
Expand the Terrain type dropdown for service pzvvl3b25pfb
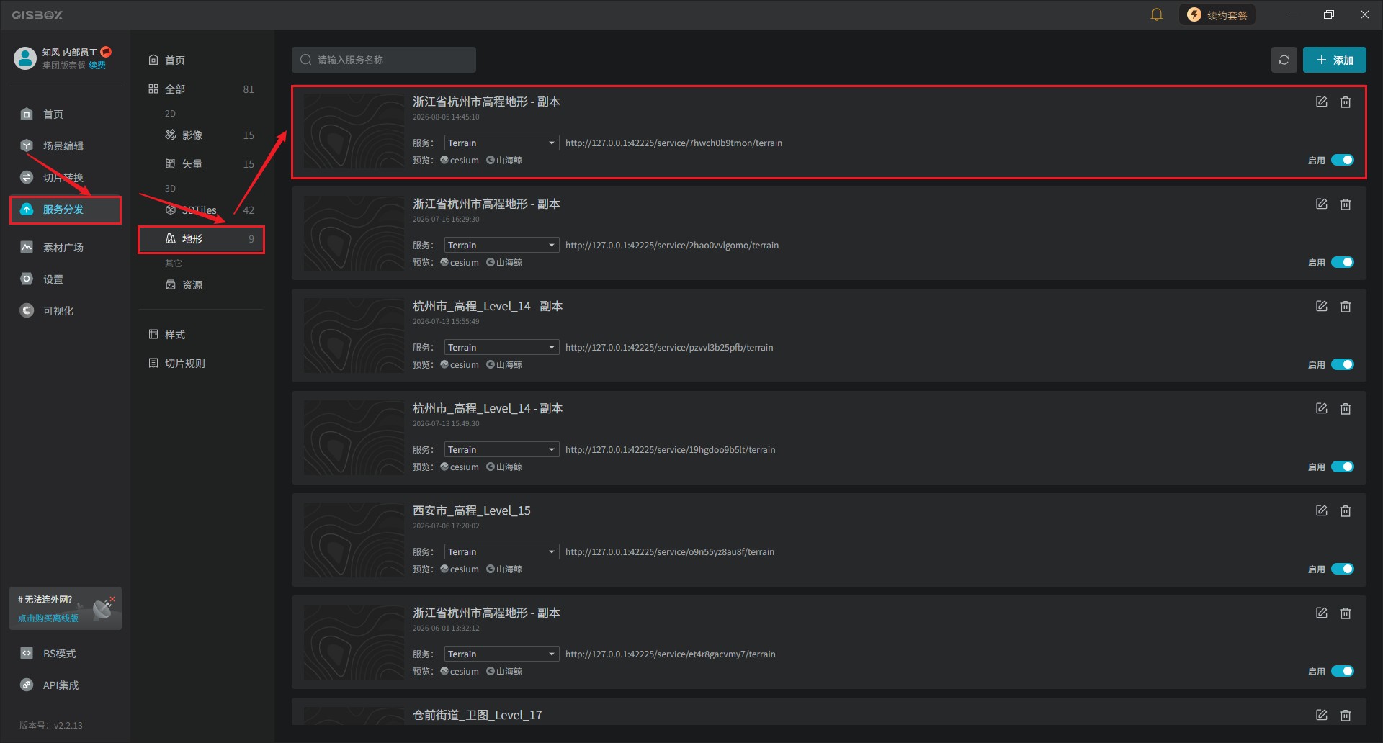(x=501, y=347)
